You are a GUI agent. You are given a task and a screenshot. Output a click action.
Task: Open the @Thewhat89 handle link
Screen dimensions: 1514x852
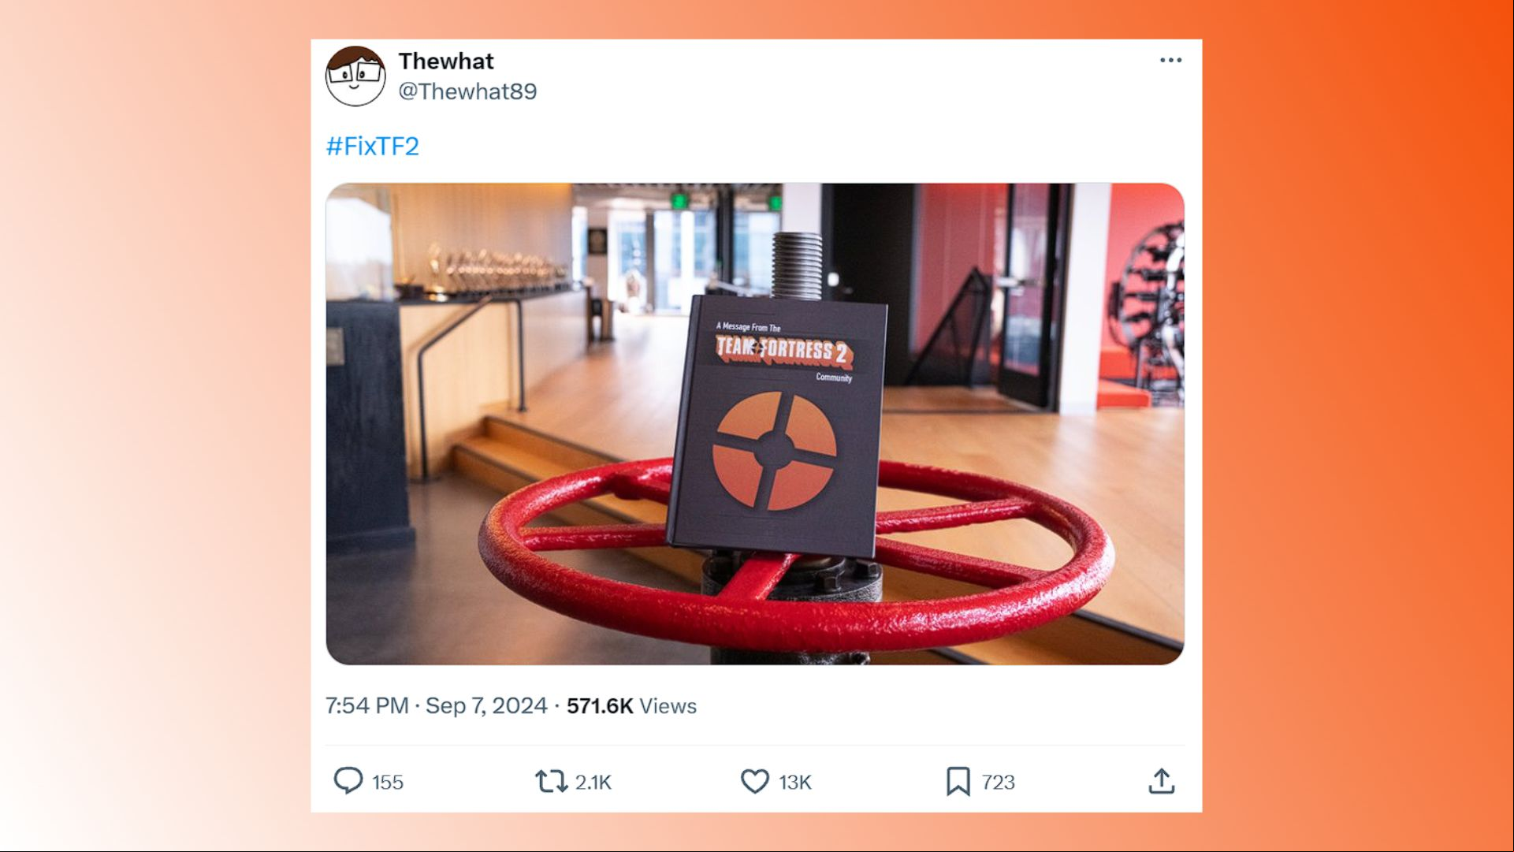point(467,91)
